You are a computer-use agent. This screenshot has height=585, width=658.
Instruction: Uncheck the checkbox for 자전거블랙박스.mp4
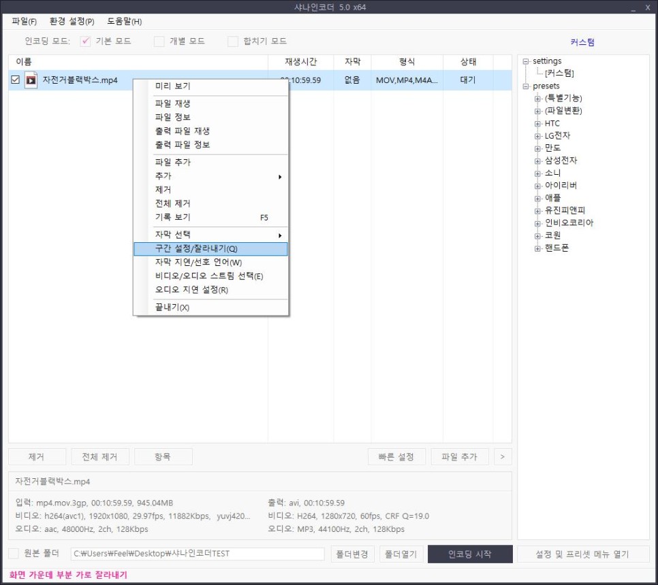tap(16, 80)
